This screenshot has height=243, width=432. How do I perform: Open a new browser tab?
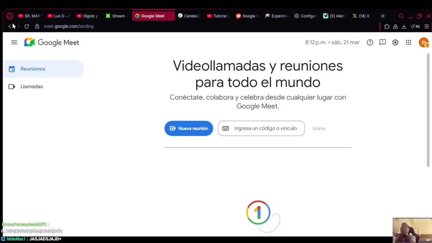tap(383, 16)
